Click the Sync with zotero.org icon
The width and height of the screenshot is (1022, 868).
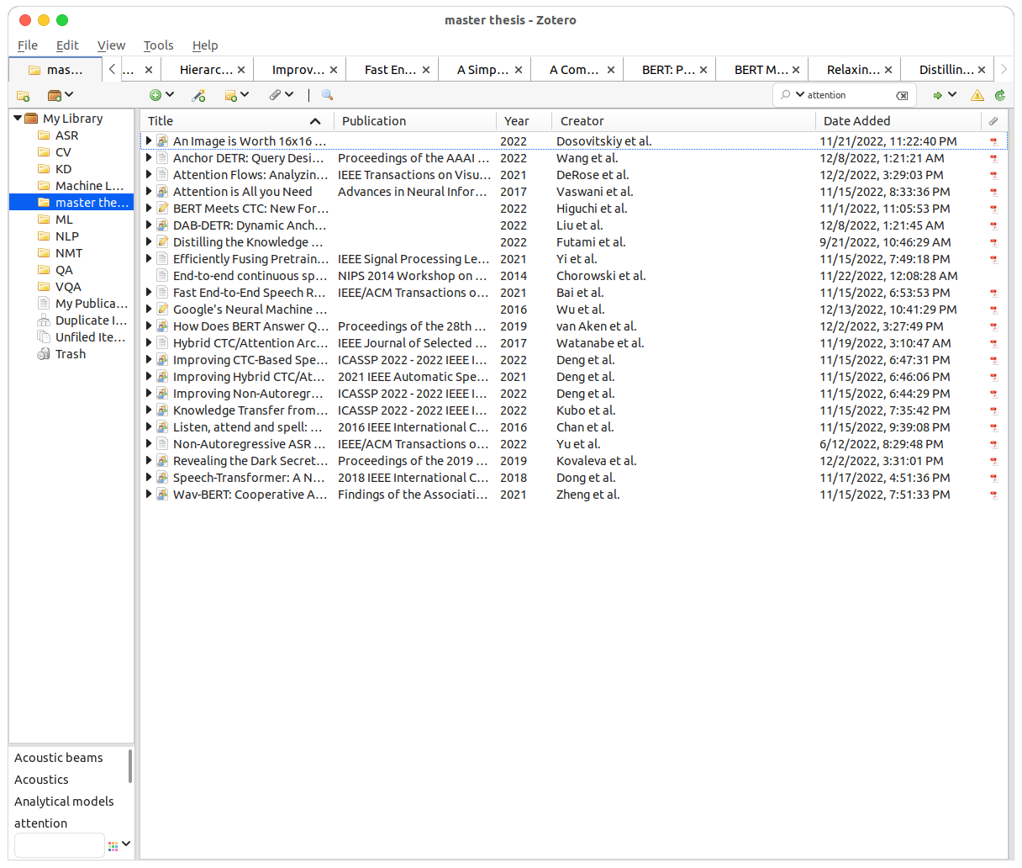click(999, 96)
